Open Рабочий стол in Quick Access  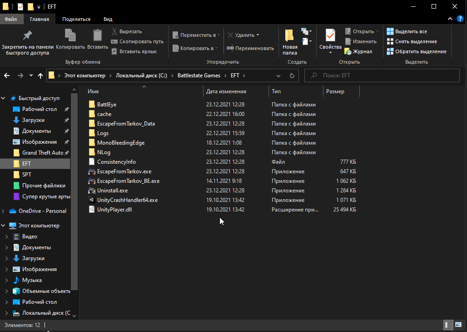pyautogui.click(x=40, y=109)
